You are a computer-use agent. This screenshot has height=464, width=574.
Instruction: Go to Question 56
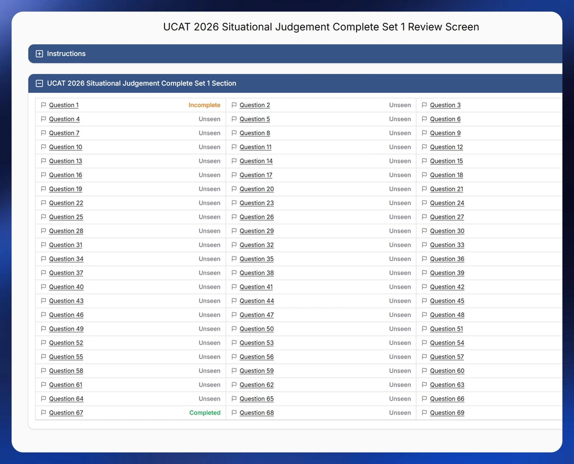[x=257, y=357]
